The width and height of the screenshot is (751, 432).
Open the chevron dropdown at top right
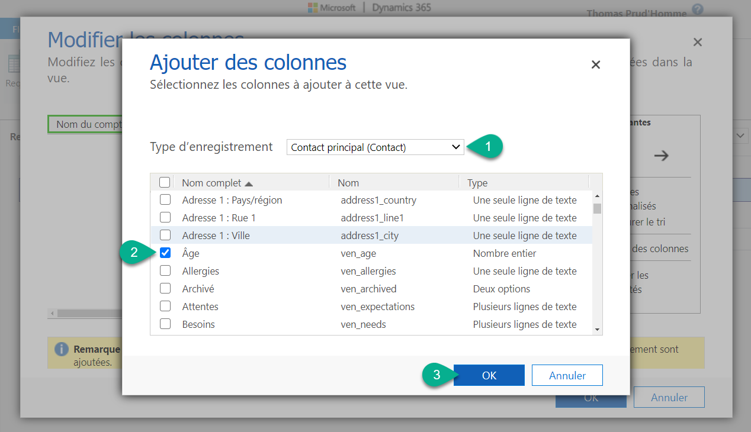tap(739, 136)
